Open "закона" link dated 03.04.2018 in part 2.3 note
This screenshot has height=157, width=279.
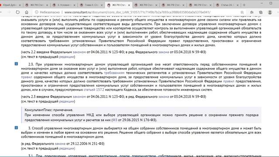(x=164, y=96)
